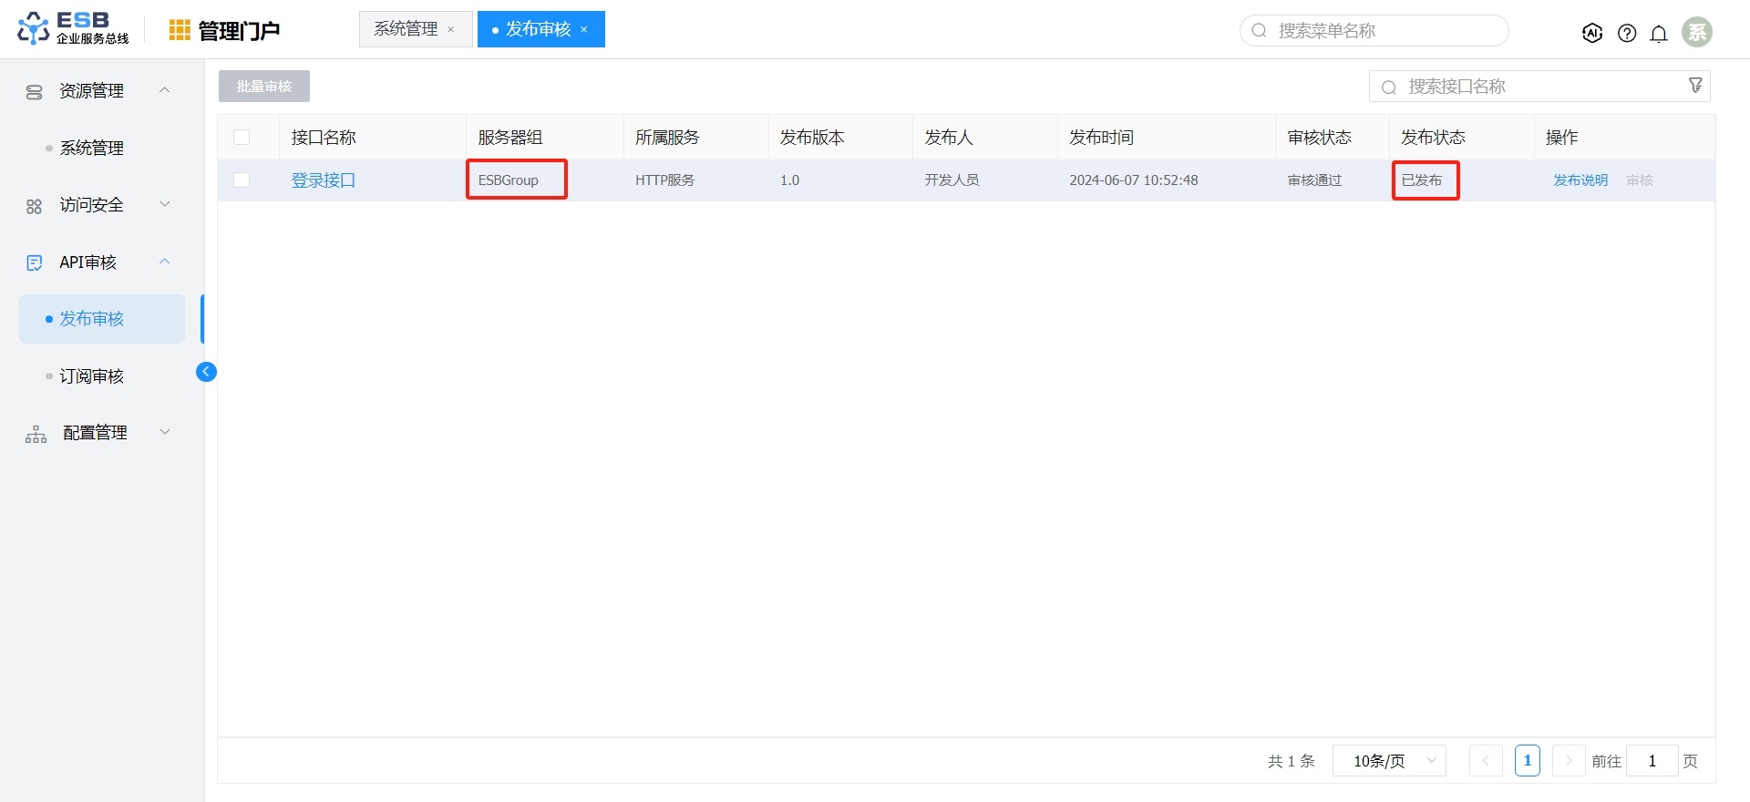This screenshot has width=1750, height=802.
Task: Open the 10条/页 page size dropdown
Action: click(x=1389, y=761)
